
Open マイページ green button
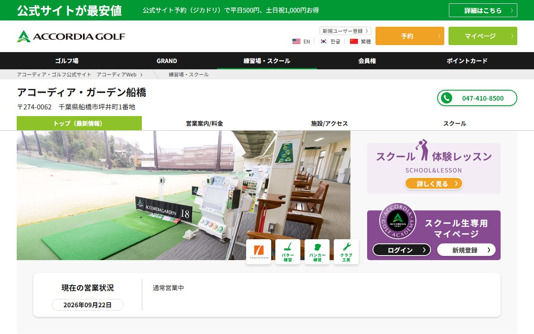point(483,36)
